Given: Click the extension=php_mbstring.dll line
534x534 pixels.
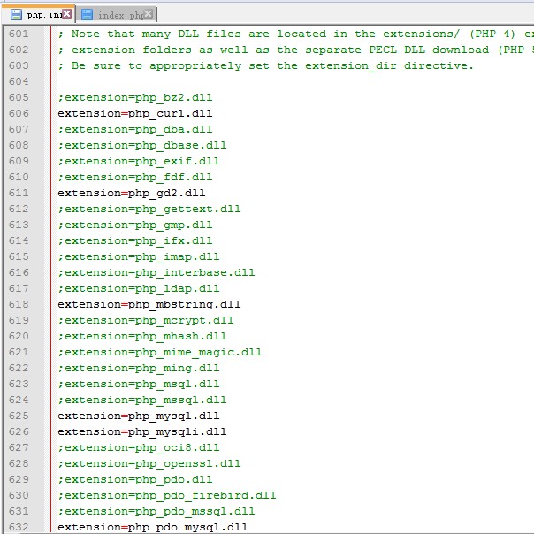Looking at the screenshot, I should pos(149,305).
